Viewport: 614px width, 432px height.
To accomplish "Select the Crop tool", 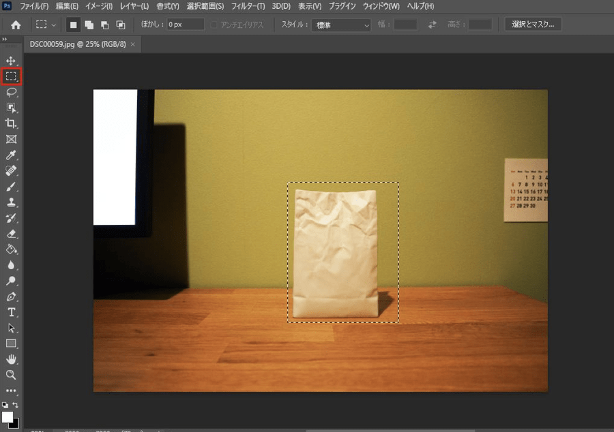I will (x=11, y=123).
